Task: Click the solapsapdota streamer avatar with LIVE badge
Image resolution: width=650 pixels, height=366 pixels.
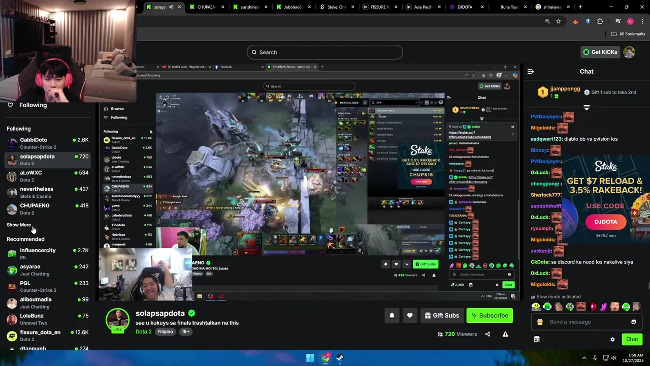Action: [x=117, y=320]
